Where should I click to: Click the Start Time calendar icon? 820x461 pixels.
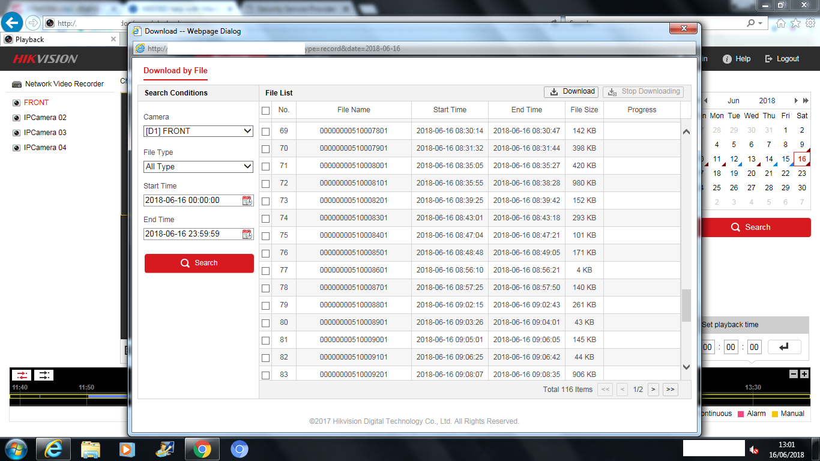click(x=247, y=200)
